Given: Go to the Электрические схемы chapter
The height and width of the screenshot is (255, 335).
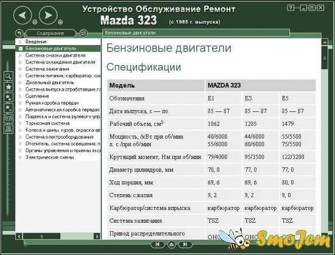Looking at the screenshot, I should point(49,157).
